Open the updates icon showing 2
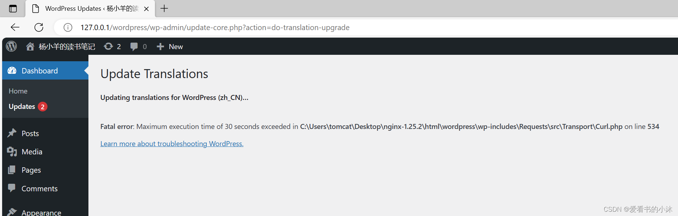This screenshot has width=678, height=216. coord(108,47)
